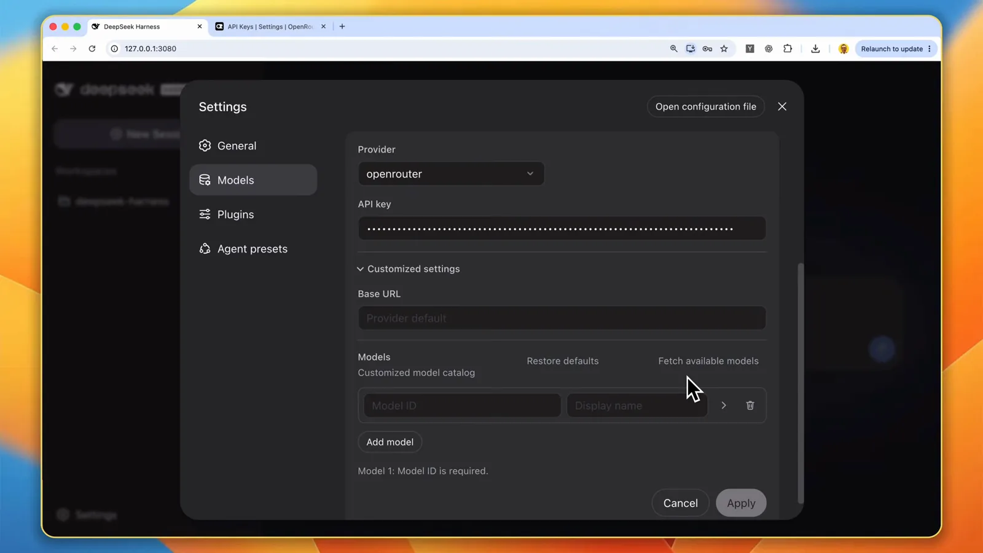Open the password key icon
Viewport: 983px width, 553px height.
(x=707, y=49)
